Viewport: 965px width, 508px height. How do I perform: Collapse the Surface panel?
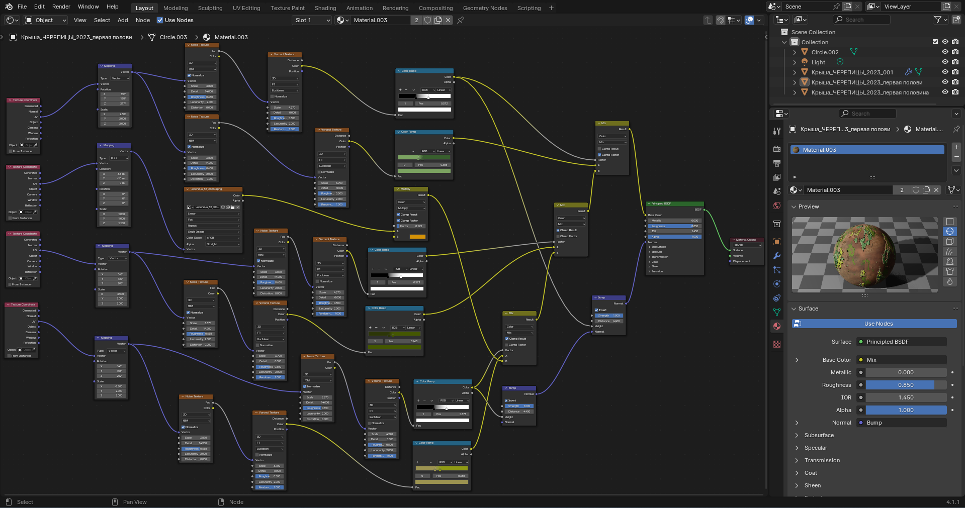point(794,309)
